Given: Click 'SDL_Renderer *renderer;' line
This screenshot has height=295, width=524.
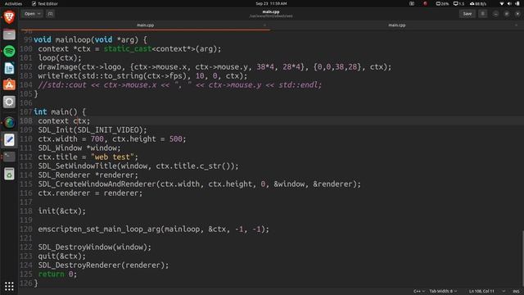Looking at the screenshot, I should pyautogui.click(x=88, y=175).
